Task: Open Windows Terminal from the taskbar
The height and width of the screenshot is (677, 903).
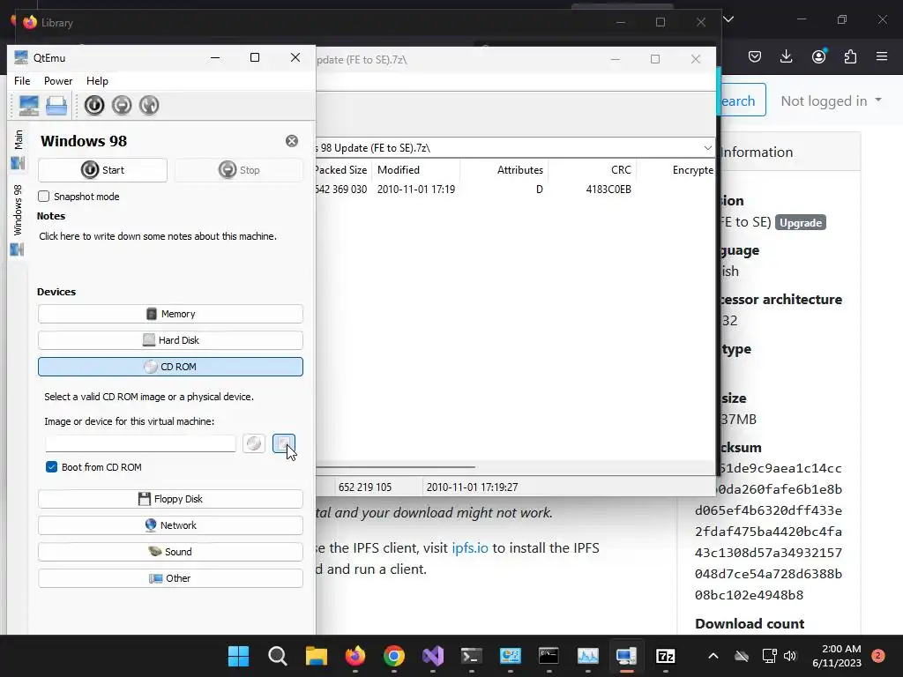Action: click(472, 656)
